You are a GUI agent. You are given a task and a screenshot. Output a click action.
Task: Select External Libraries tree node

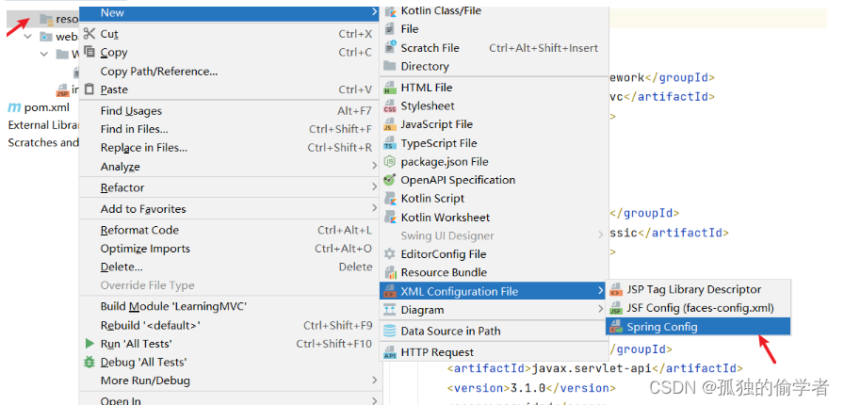(x=43, y=125)
